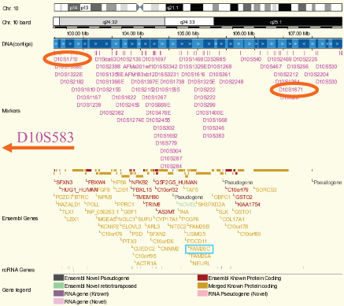
Task: Click the circled D10S1710 marker
Action: tap(65, 59)
